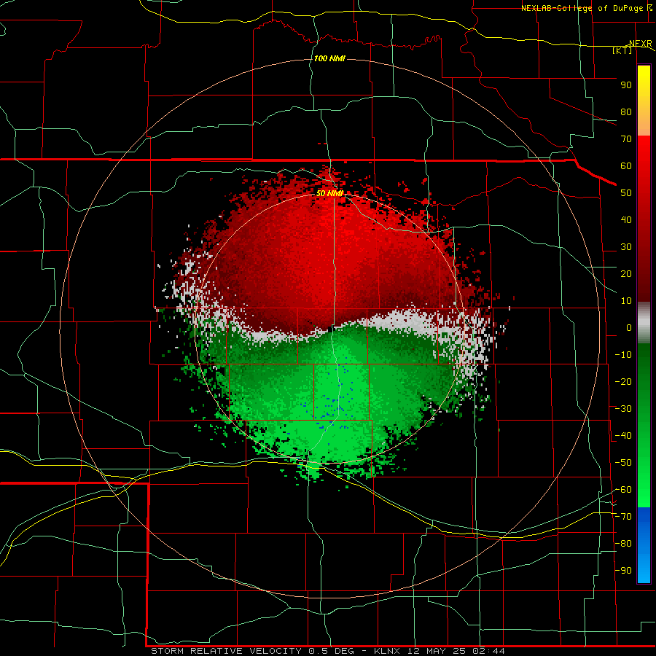
Task: Click the 0 value on the velocity scale
Action: [629, 328]
